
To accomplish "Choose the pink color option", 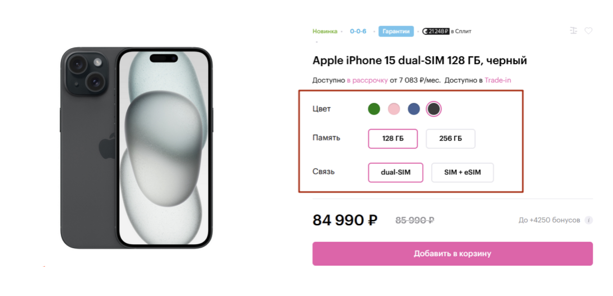I will coord(394,109).
